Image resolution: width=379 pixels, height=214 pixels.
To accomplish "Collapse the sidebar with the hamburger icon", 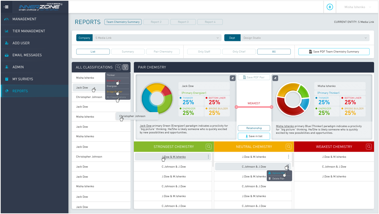I will point(6,7).
